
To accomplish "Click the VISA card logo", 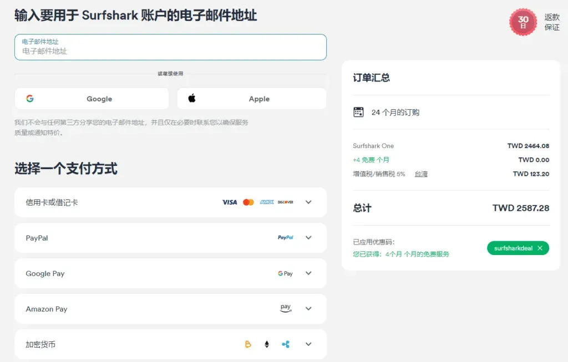I will tap(230, 202).
